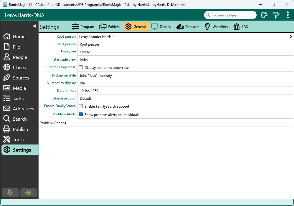The height and width of the screenshot is (206, 294).
Task: Open the Date format dropdown
Action: (185, 91)
